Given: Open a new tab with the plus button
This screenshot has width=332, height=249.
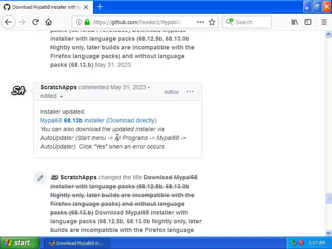Looking at the screenshot, I should pos(100,7).
